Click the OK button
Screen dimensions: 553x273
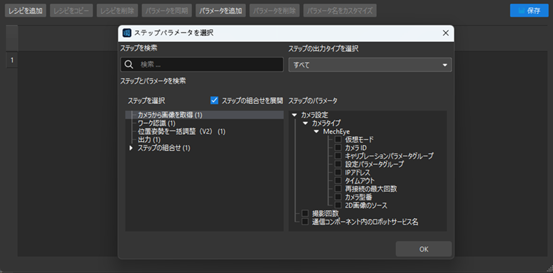click(x=424, y=249)
